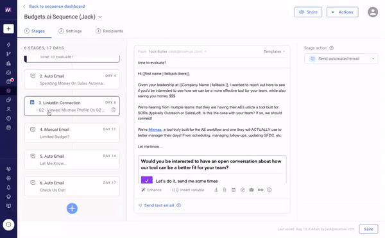
Task: Open the Actions dropdown button
Action: tap(342, 12)
